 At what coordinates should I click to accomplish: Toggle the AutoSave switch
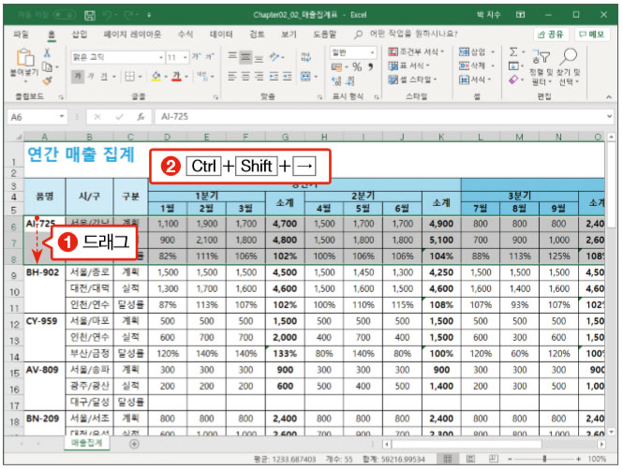64,15
